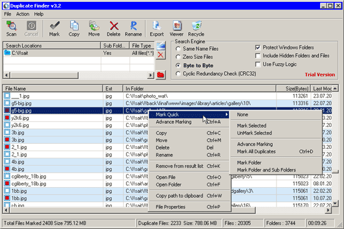Select Same Name Files radio option
Image resolution: width=344 pixels, height=229 pixels.
click(178, 49)
